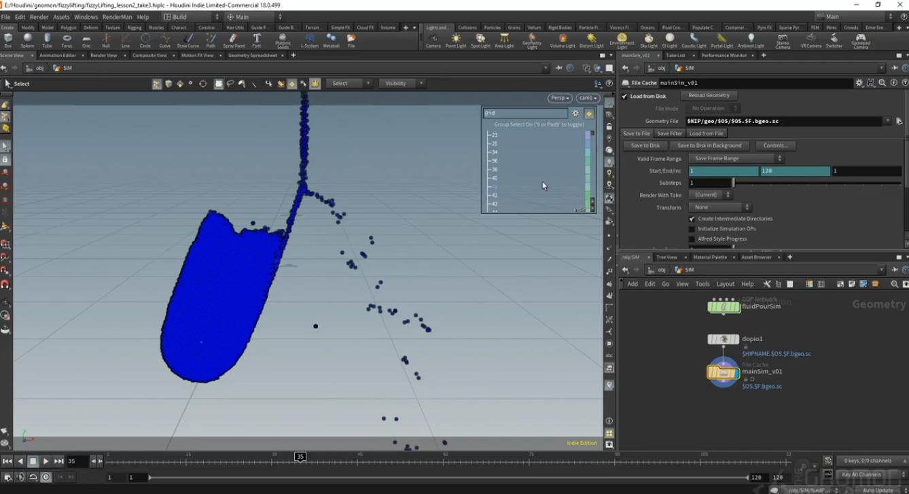Click timeline frame 35 marker
The height and width of the screenshot is (494, 909).
pos(300,457)
